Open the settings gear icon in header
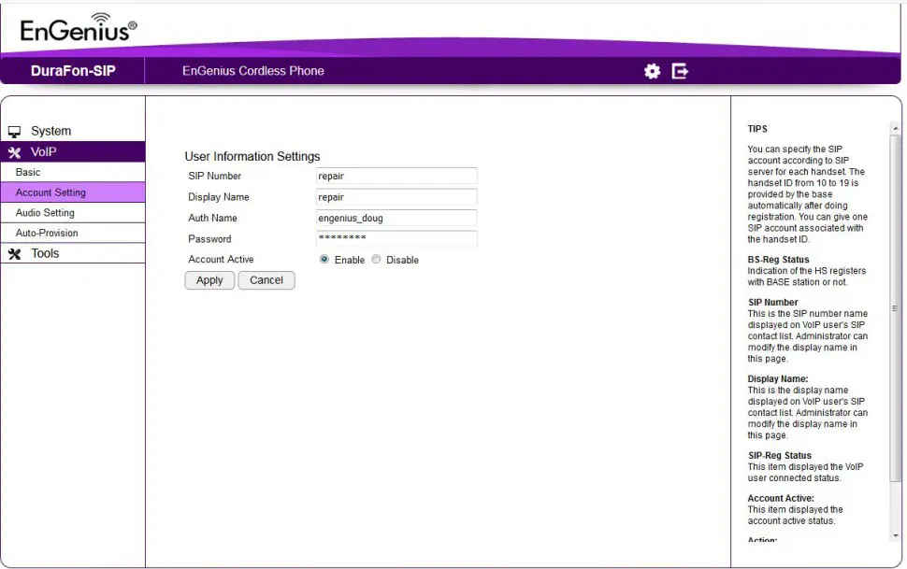This screenshot has width=907, height=569. click(x=652, y=70)
